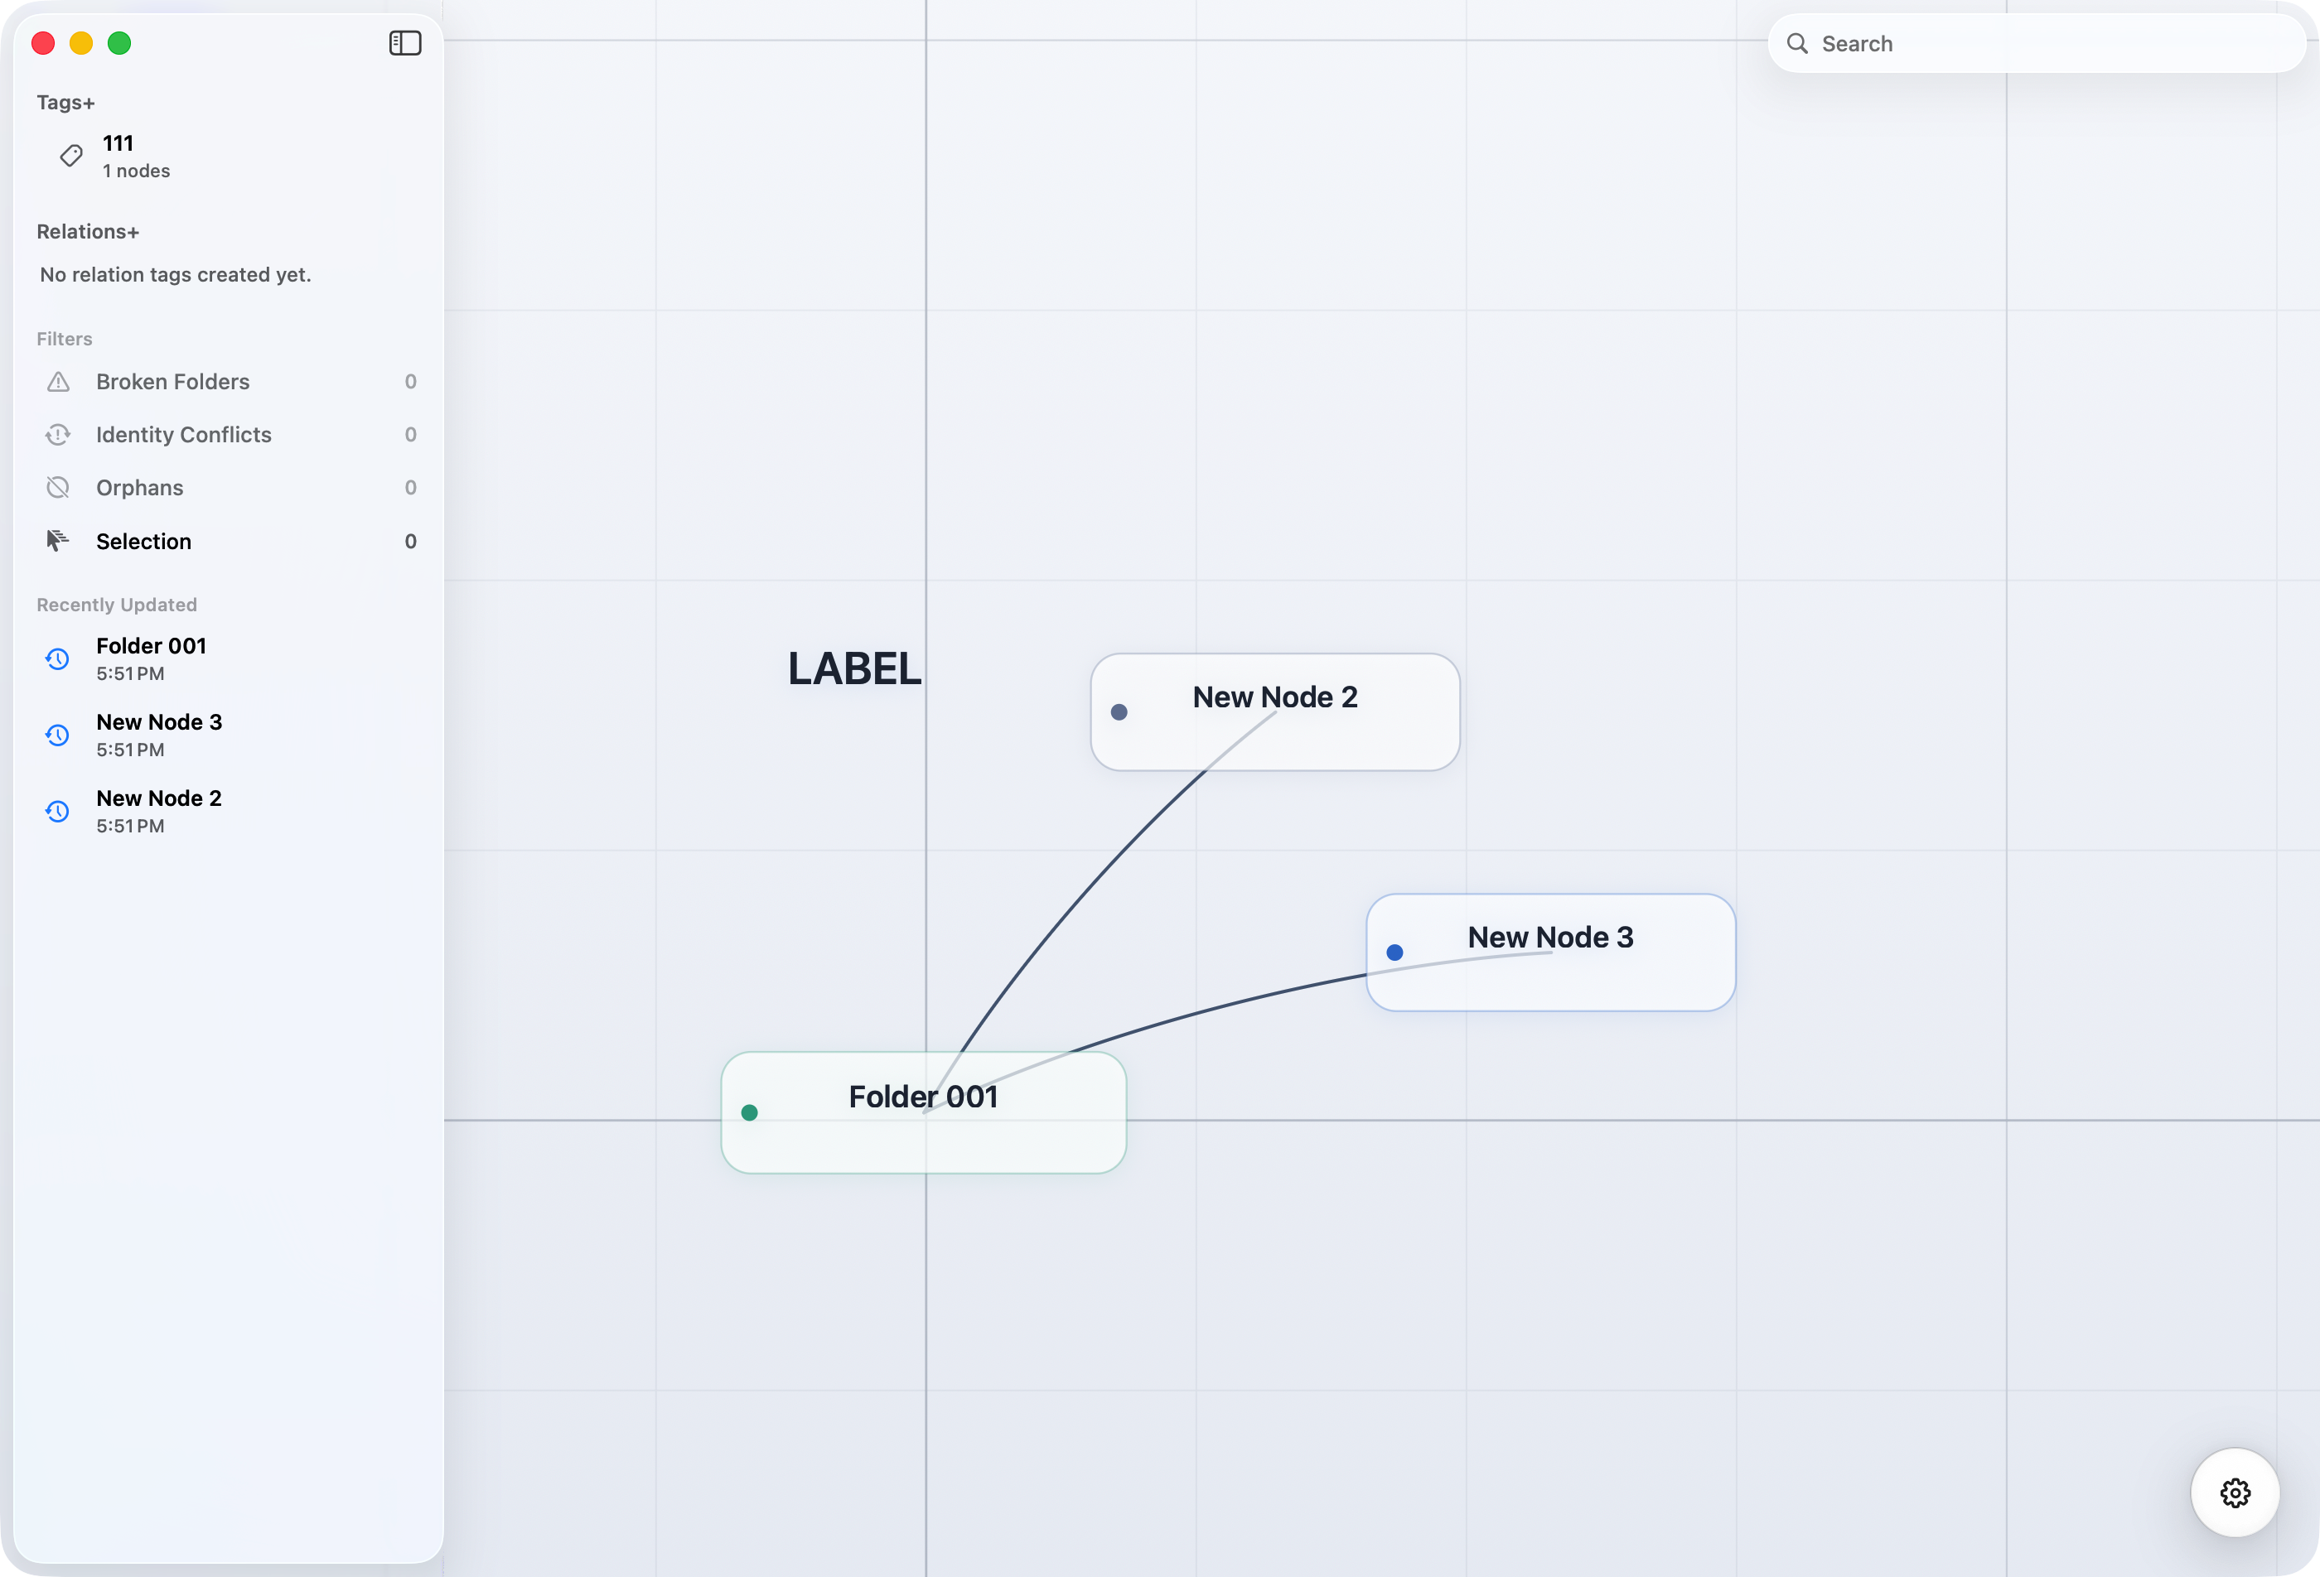
Task: Click the history icon beside Folder 001
Action: (x=58, y=658)
